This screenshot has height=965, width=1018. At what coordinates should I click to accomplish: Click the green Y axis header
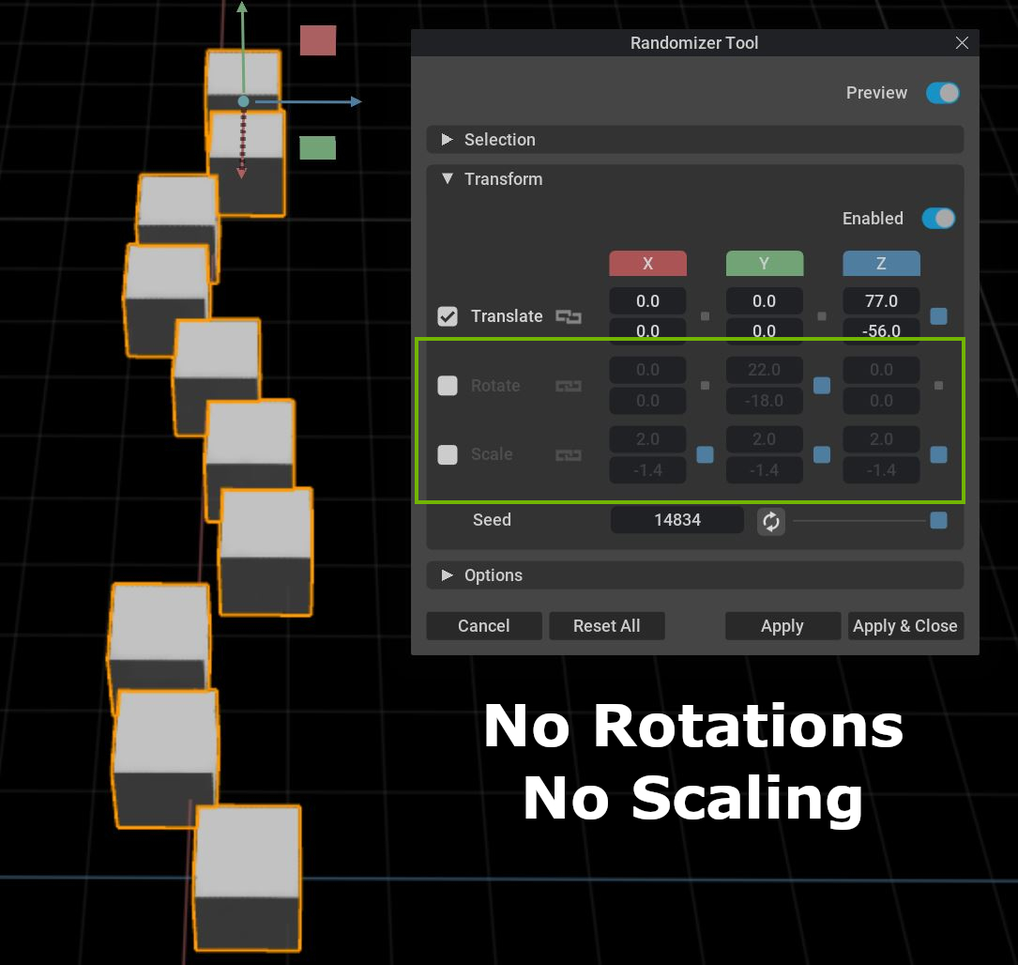(x=764, y=264)
